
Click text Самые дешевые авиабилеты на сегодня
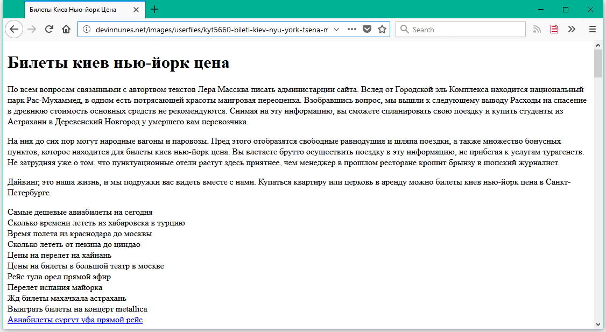(x=80, y=212)
